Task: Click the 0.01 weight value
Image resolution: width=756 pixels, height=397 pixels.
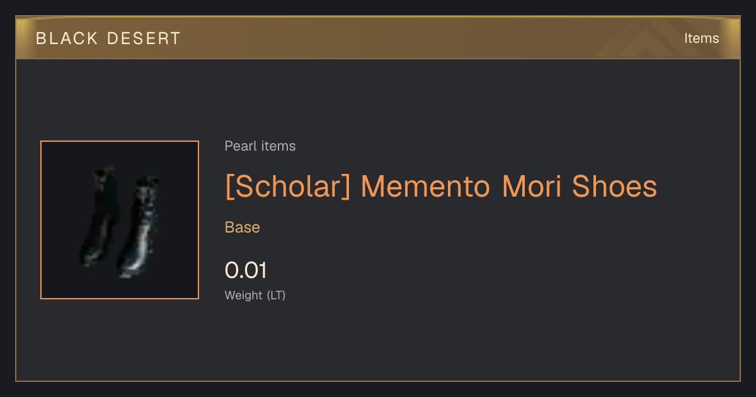Action: (246, 270)
